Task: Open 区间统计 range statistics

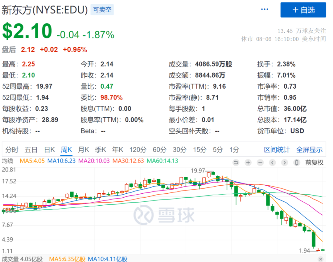Action: (x=277, y=150)
